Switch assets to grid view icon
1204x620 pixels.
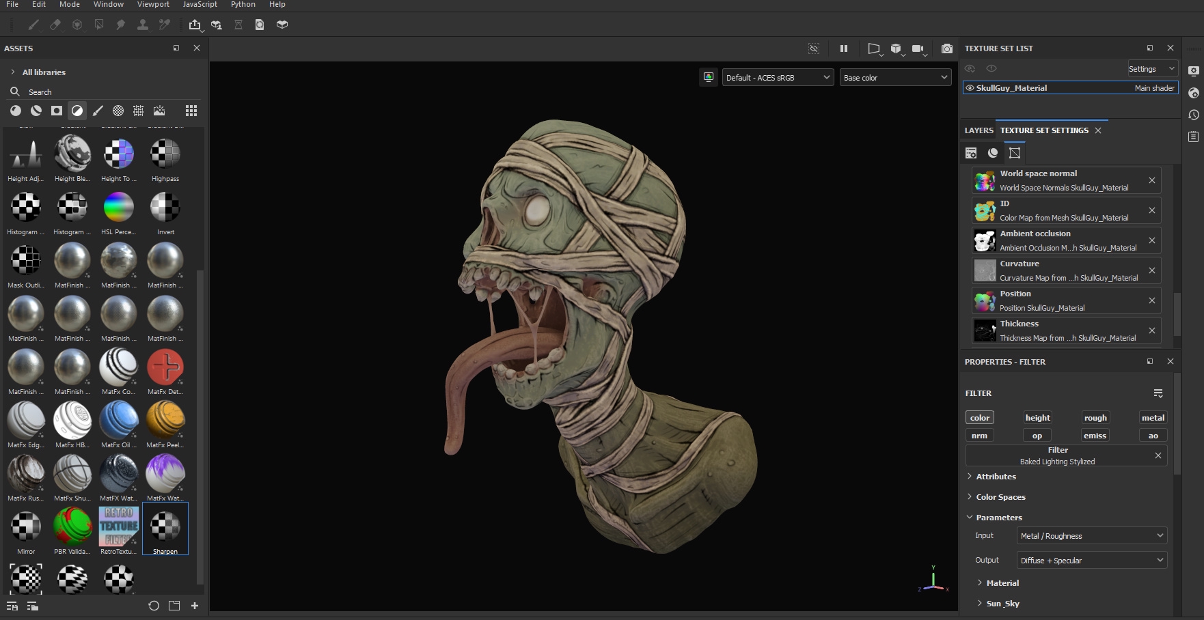(x=191, y=111)
